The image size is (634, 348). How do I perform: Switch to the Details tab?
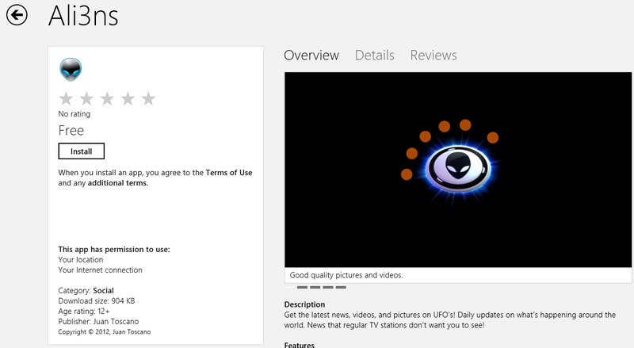click(x=374, y=55)
